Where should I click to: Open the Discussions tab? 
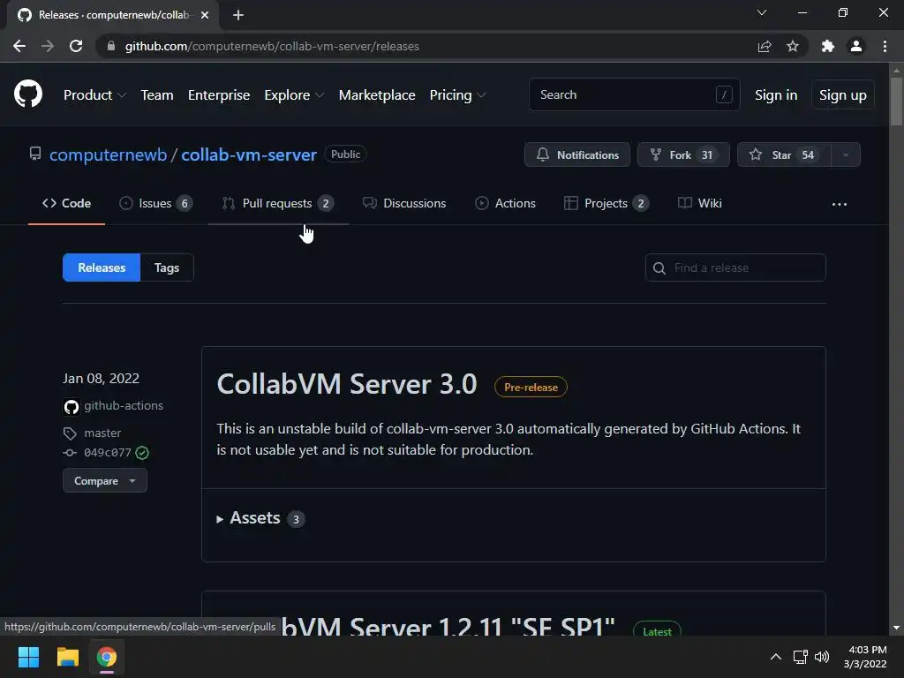click(x=404, y=204)
